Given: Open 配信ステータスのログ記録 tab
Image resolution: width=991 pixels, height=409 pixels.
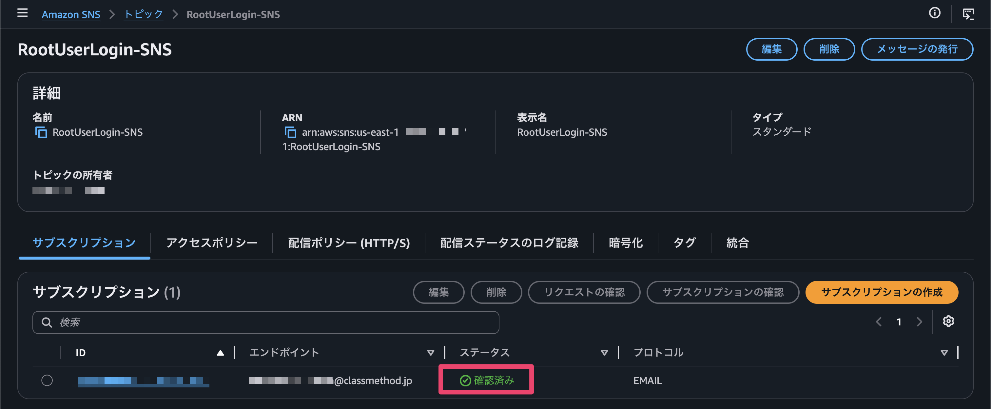Looking at the screenshot, I should (509, 243).
